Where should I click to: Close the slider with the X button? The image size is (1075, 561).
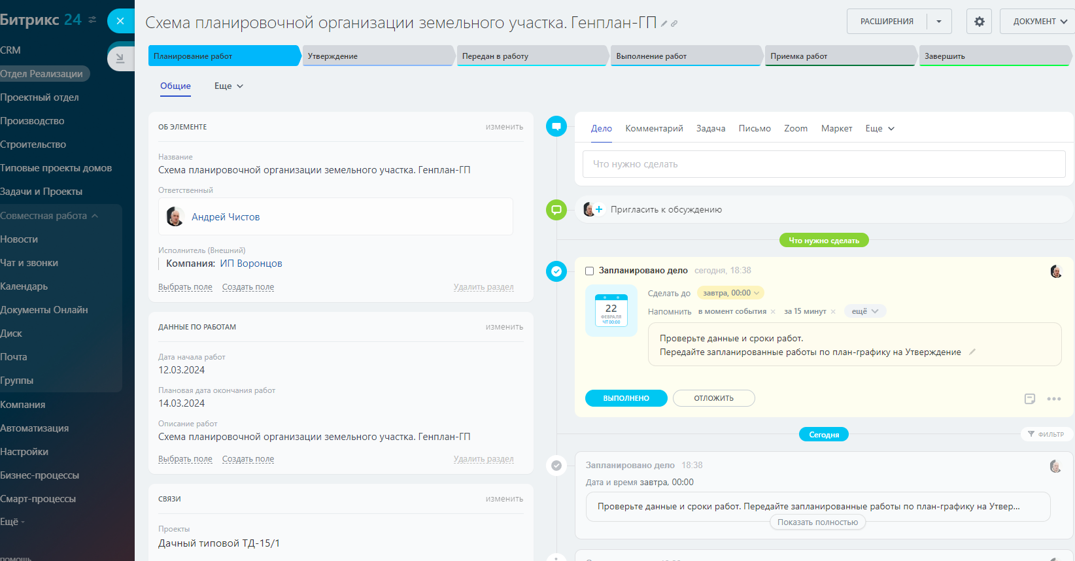tap(120, 21)
